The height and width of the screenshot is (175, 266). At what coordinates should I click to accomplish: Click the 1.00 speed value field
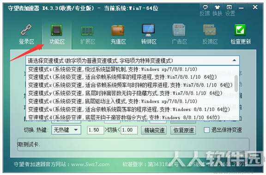129,130
